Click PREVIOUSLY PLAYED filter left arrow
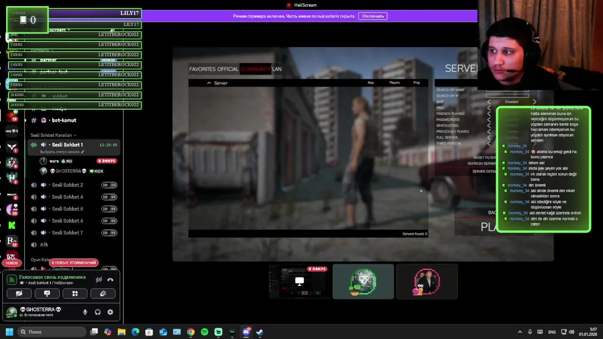The image size is (603, 339). coord(489,132)
